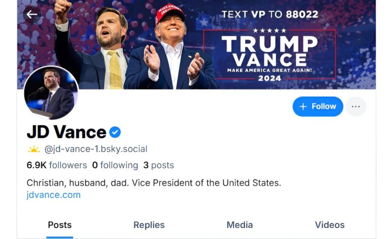Screen dimensions: 389x239
Task: Follow the JD Vance account
Action: [318, 106]
